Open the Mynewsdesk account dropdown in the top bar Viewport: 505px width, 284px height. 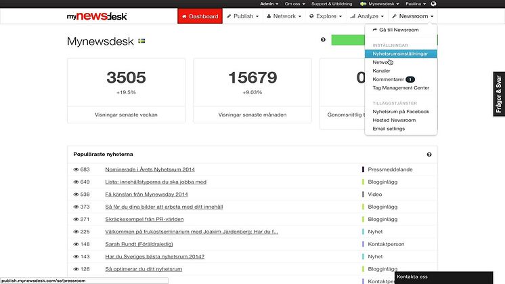click(x=380, y=4)
